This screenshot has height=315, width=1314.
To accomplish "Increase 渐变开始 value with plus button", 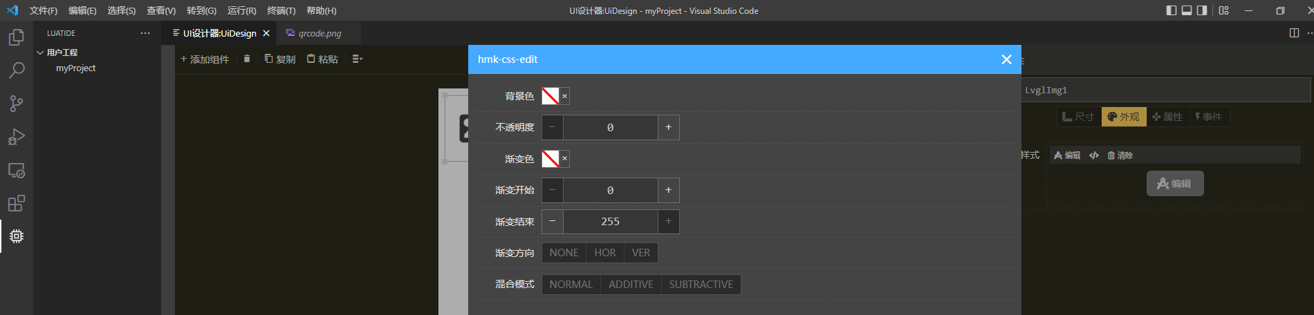I will click(x=668, y=190).
